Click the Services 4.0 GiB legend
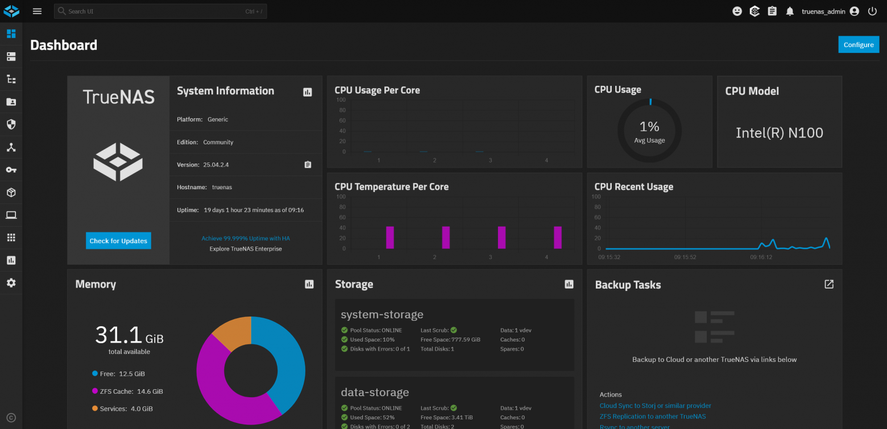Screen dimensions: 887x429 pos(122,409)
